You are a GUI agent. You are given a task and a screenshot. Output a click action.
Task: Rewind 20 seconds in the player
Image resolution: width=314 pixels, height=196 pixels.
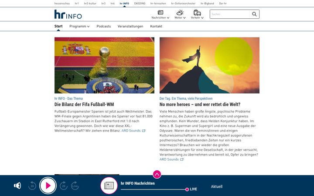[32, 186]
